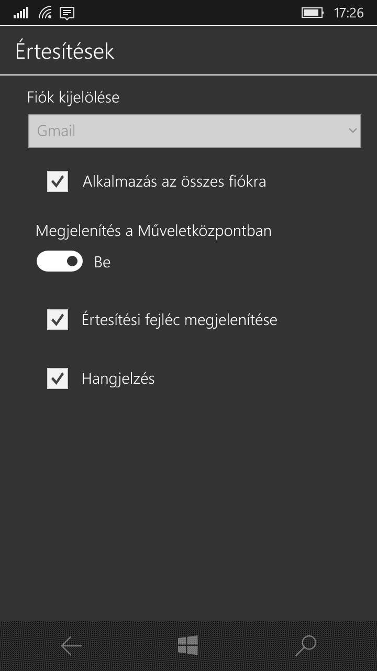Tap the Alkalmazás az összes fiókra label
377x671 pixels.
pos(174,181)
